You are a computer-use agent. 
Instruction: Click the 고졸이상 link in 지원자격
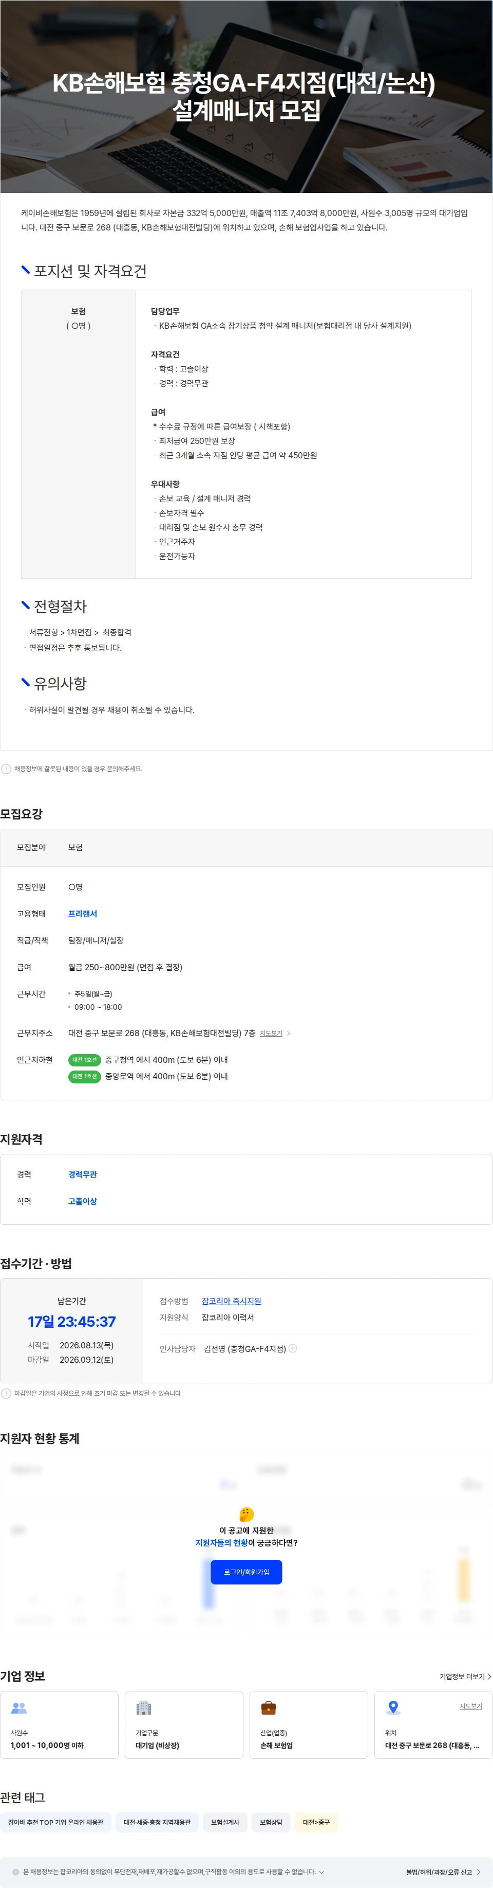click(83, 1201)
